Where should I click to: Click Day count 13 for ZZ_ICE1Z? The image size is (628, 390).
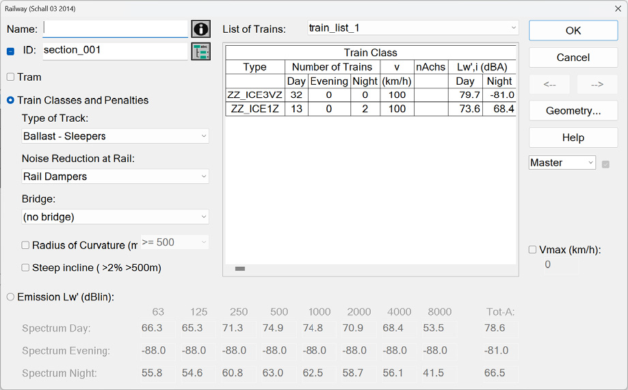pos(296,109)
